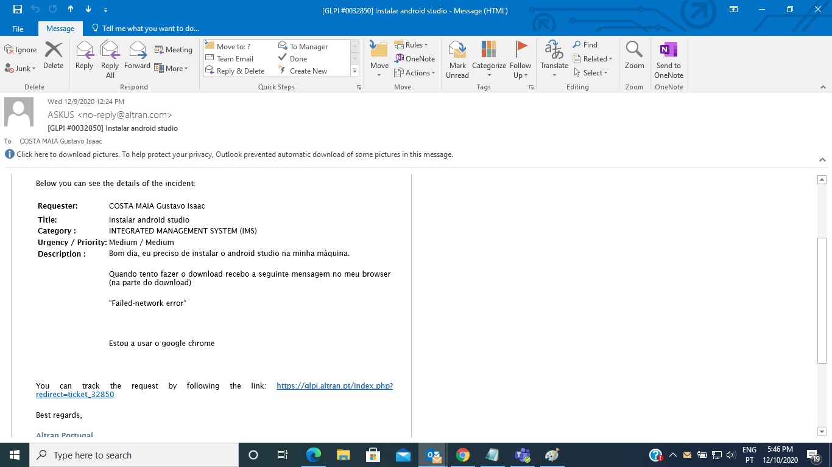
Task: Apply the Done quick step
Action: 292,59
